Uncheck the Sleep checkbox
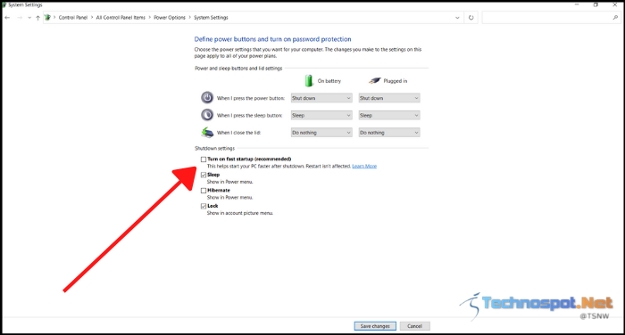This screenshot has height=335, width=625. coord(204,175)
